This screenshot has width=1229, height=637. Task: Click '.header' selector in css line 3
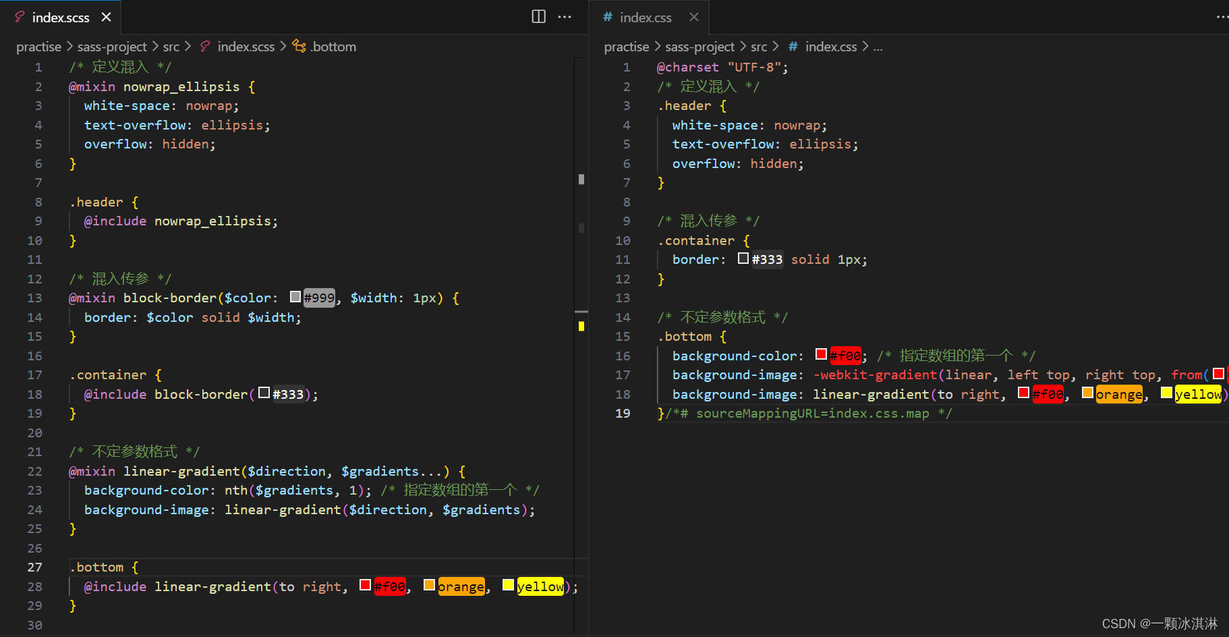click(x=685, y=106)
